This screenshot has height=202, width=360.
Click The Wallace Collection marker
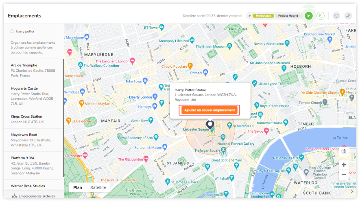click(x=81, y=65)
